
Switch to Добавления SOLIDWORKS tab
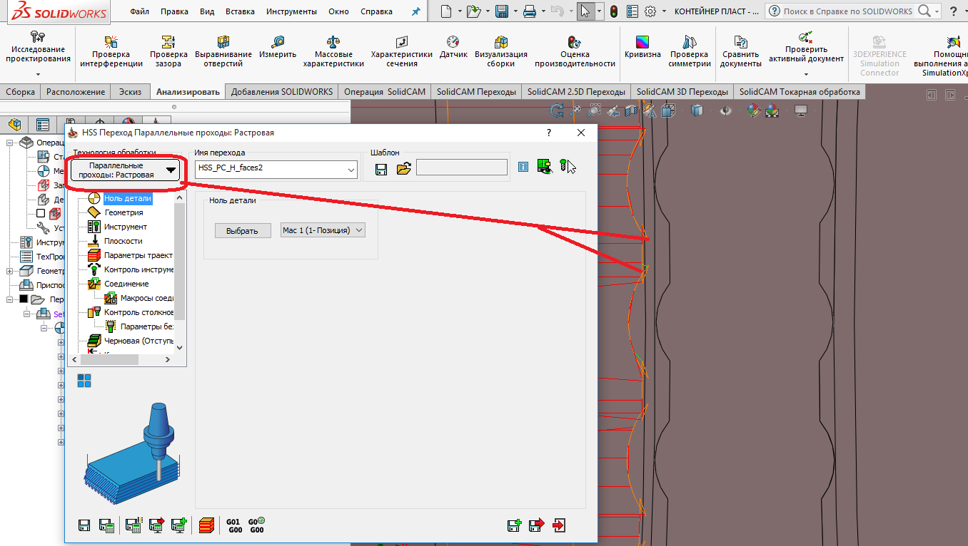coord(282,92)
